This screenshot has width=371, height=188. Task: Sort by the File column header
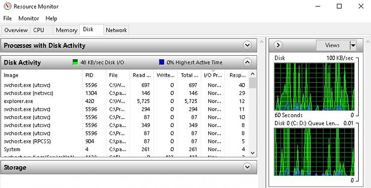pyautogui.click(x=118, y=75)
